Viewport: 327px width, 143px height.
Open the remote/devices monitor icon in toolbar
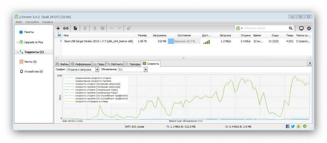(x=301, y=28)
